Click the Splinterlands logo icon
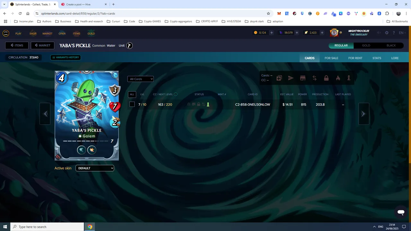Screen dimensions: 411x231 tap(6, 33)
